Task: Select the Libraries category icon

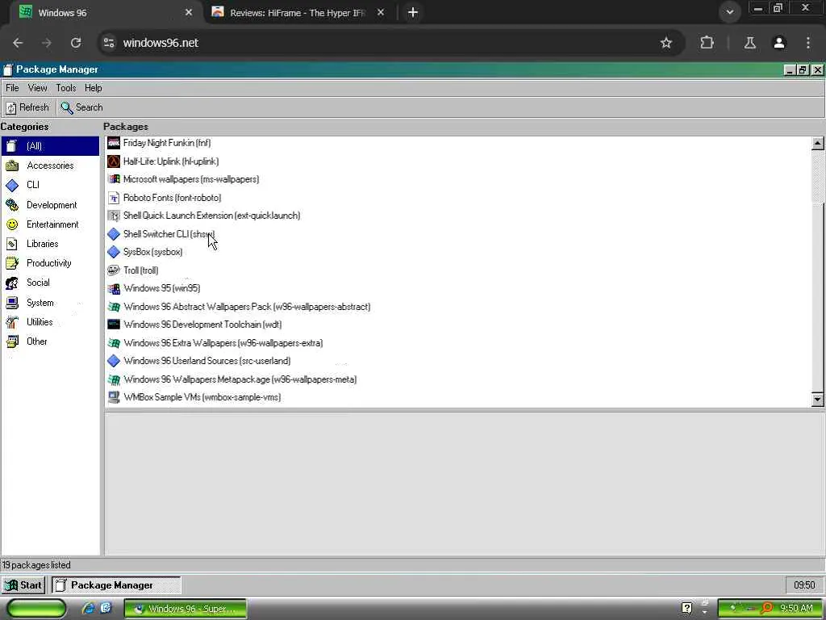Action: pyautogui.click(x=12, y=244)
